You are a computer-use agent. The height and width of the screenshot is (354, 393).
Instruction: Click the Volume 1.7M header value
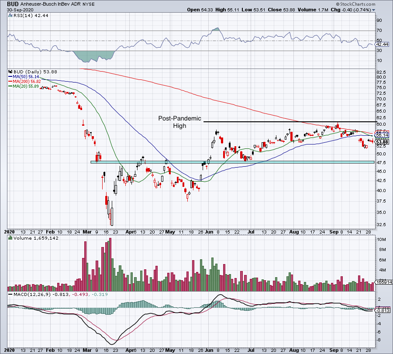[x=313, y=10]
